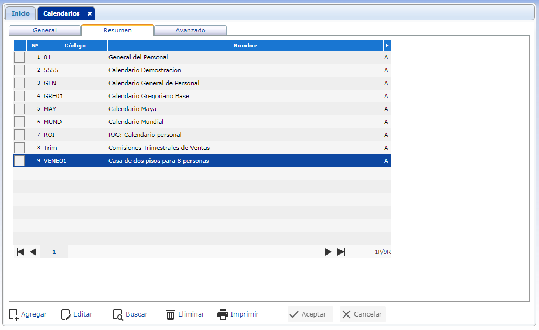The image size is (539, 330).
Task: Tick checkbox for VENE01 calendar row
Action: coord(19,161)
